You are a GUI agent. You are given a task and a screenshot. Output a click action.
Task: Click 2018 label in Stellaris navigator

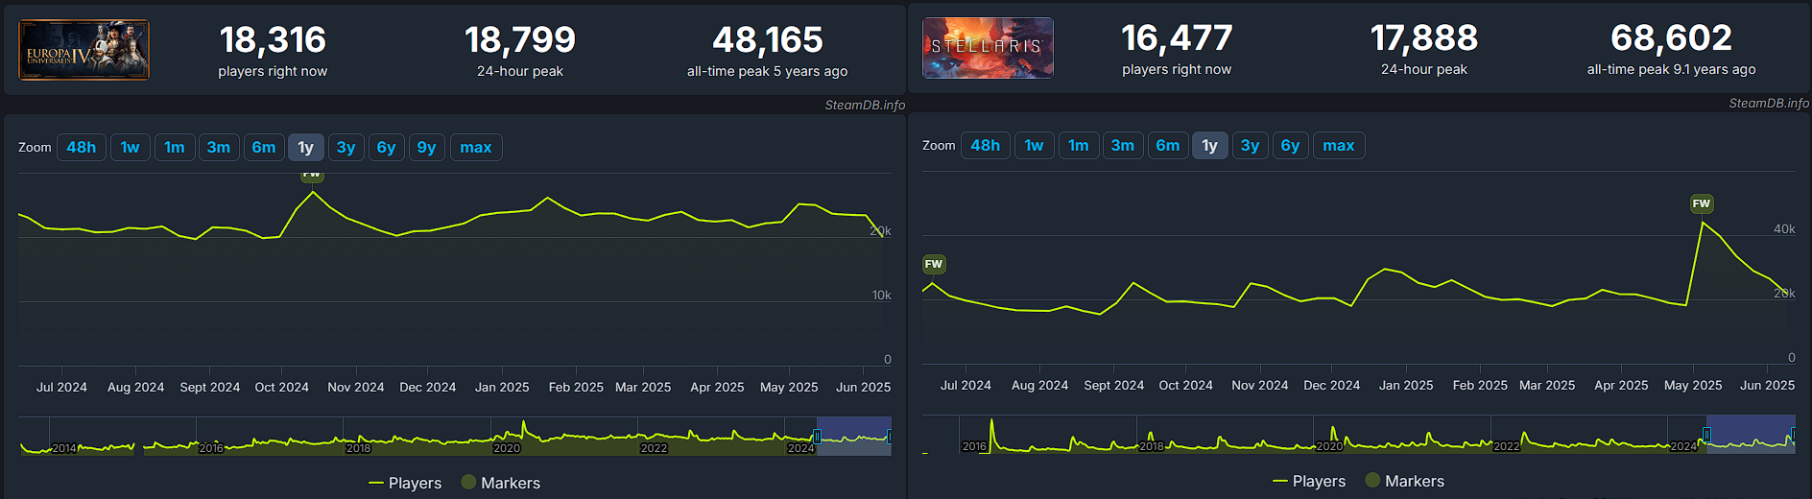(x=1152, y=446)
